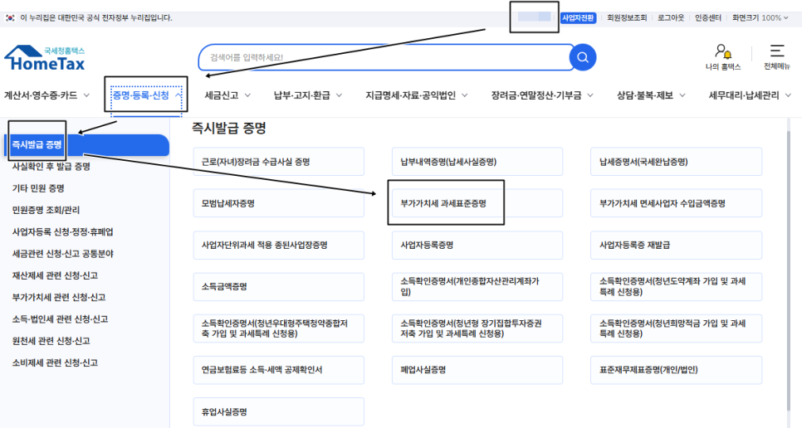Click 소득확인증명서 청년형 장기집합투자증권저축 button
Viewport: 802px width, 428px height.
click(x=477, y=328)
